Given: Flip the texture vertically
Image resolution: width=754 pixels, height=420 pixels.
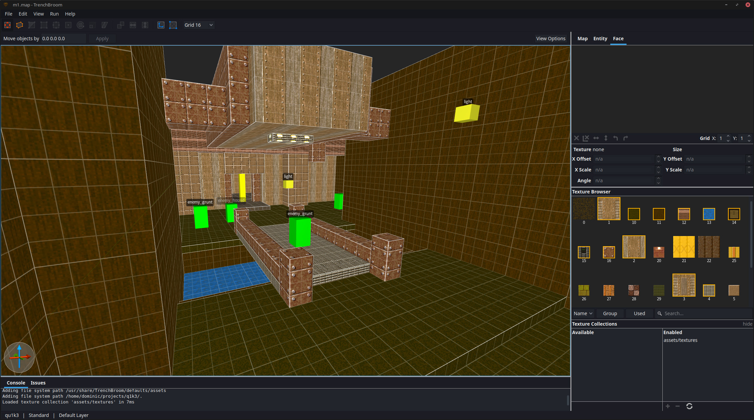Looking at the screenshot, I should (606, 138).
